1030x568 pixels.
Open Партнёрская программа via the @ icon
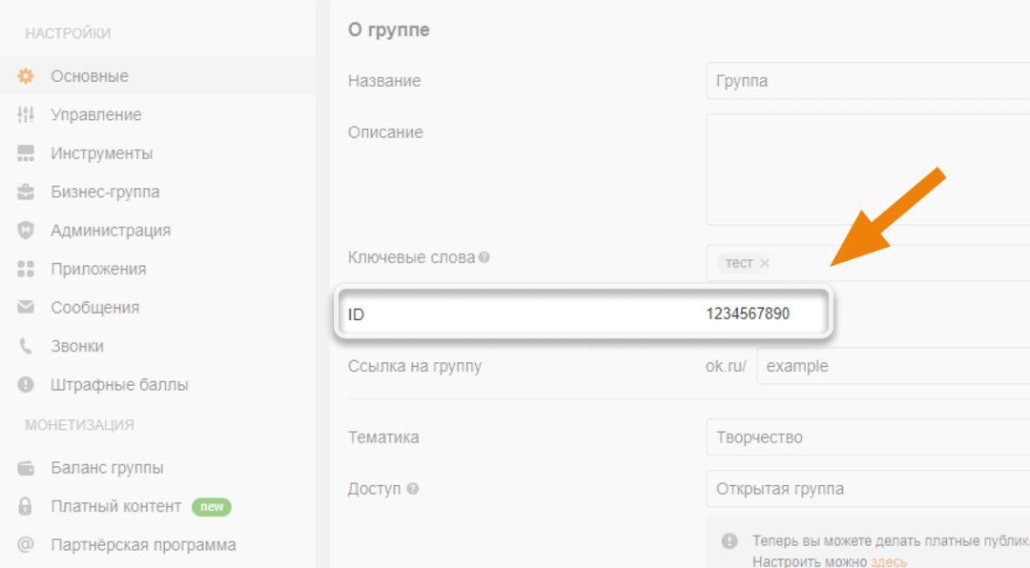pos(27,544)
